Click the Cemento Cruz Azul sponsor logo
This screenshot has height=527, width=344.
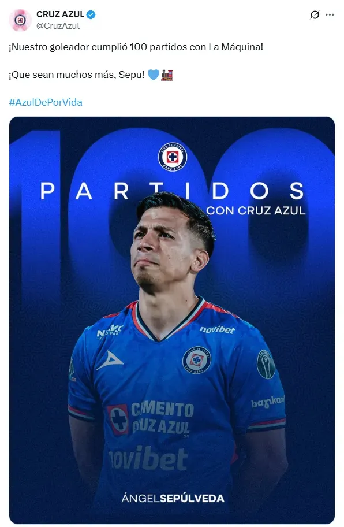pyautogui.click(x=150, y=419)
